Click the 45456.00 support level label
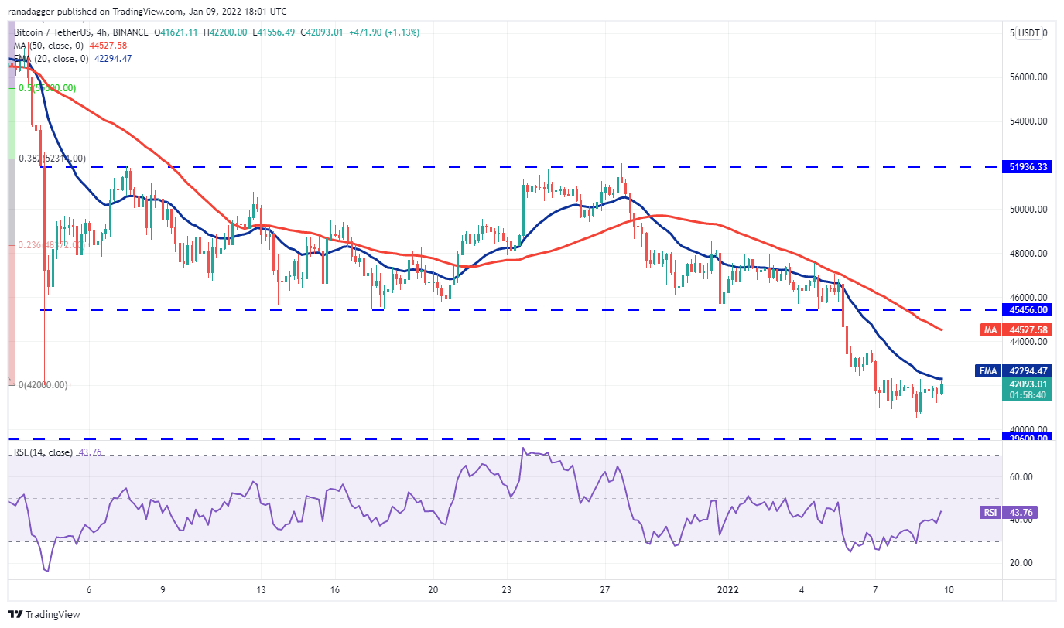The height and width of the screenshot is (628, 1064). click(x=1028, y=309)
